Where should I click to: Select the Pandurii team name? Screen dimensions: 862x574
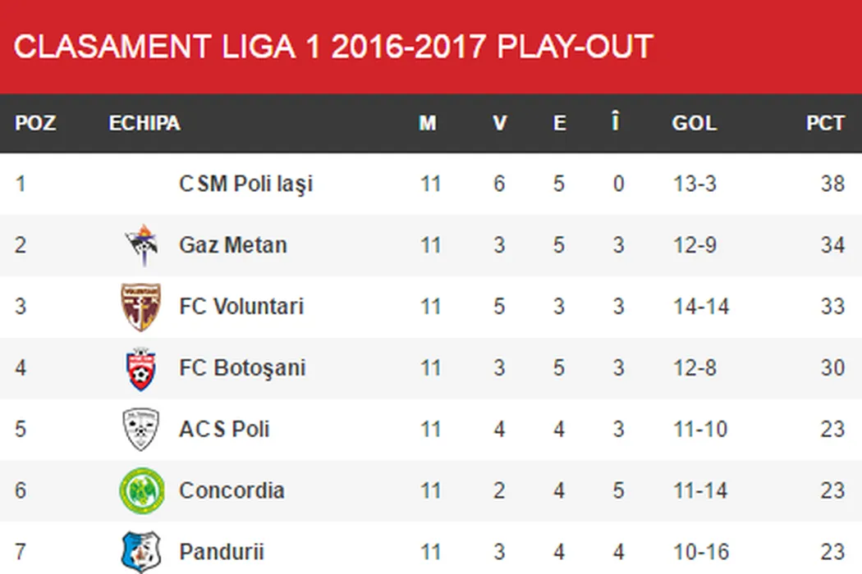click(x=222, y=552)
